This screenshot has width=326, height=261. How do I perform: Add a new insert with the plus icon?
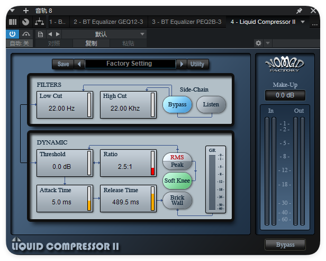coord(26,11)
